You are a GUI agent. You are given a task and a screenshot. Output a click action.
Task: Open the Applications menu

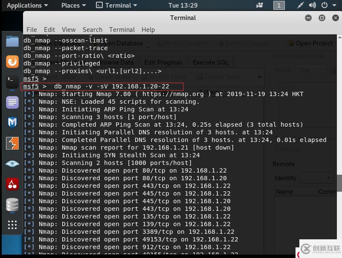(x=27, y=6)
